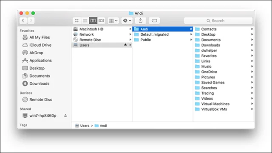Screen dimensions: 272x153
Task: Eject win7-hp8460p in the sidebar
Action: coord(65,115)
